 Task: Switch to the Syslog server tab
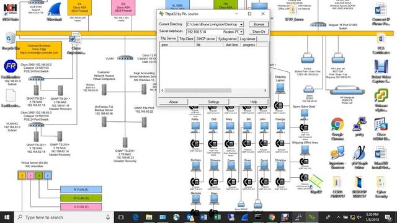228,39
